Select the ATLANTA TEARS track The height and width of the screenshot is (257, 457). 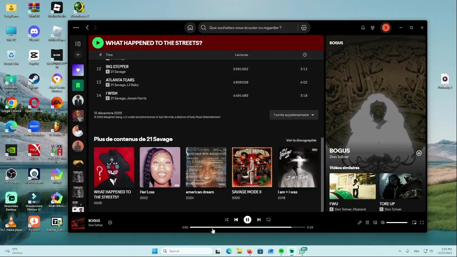point(206,82)
